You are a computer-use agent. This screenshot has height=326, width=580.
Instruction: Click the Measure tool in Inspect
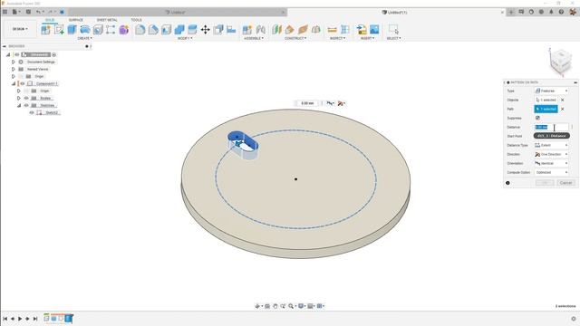333,30
